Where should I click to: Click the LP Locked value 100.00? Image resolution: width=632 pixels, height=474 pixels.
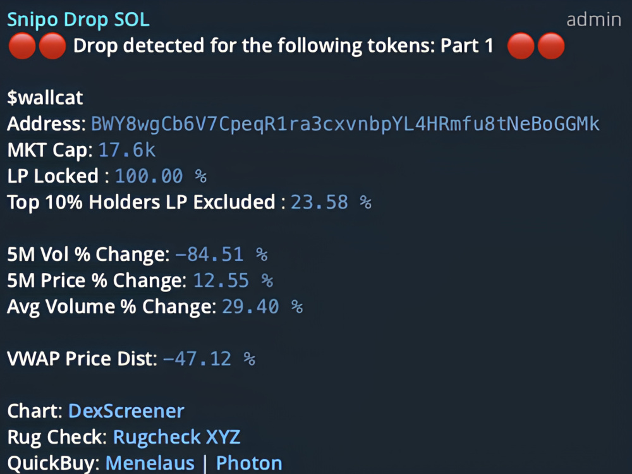click(x=149, y=176)
